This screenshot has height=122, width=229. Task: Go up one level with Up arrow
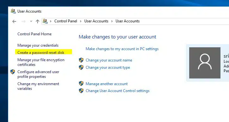pyautogui.click(x=38, y=21)
